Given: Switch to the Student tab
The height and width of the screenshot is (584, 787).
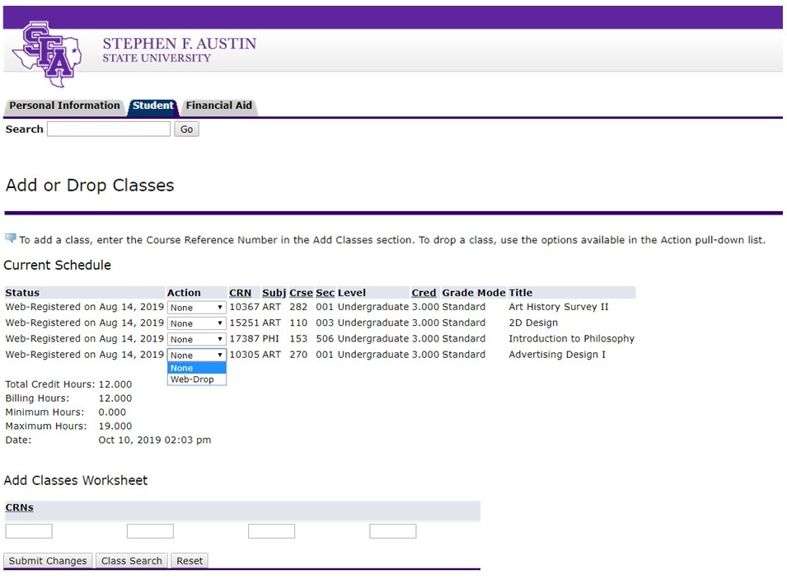Looking at the screenshot, I should click(153, 106).
